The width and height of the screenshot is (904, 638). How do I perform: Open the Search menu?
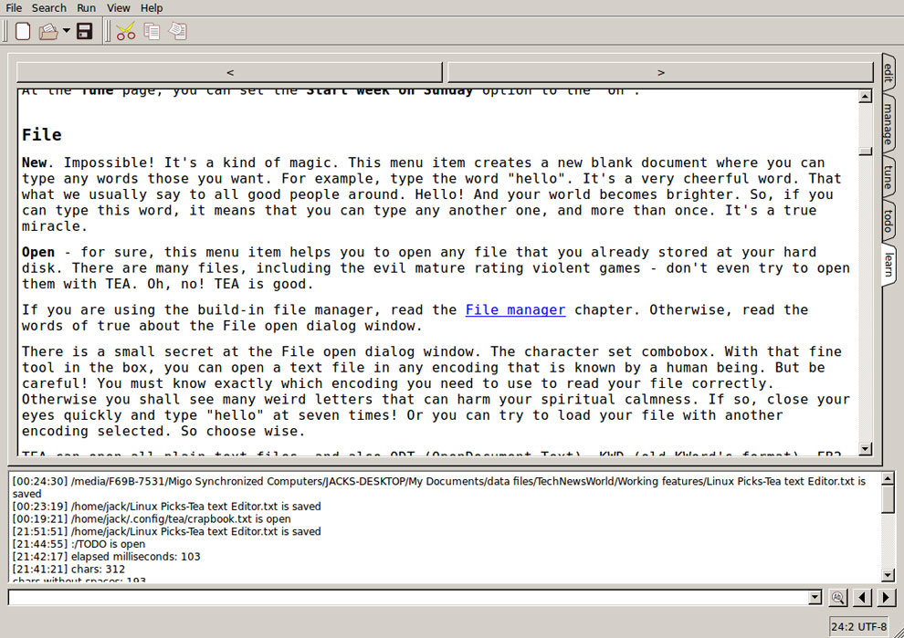tap(49, 8)
